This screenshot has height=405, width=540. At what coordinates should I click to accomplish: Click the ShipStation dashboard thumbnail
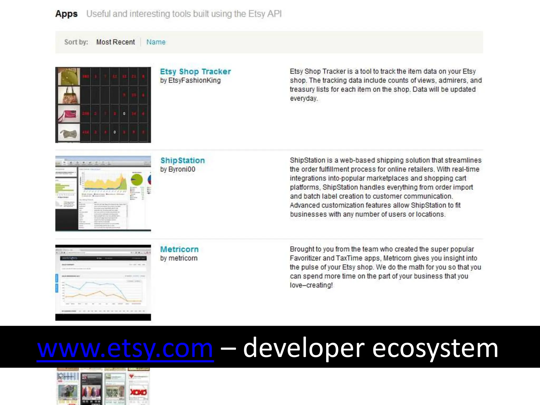tap(103, 194)
